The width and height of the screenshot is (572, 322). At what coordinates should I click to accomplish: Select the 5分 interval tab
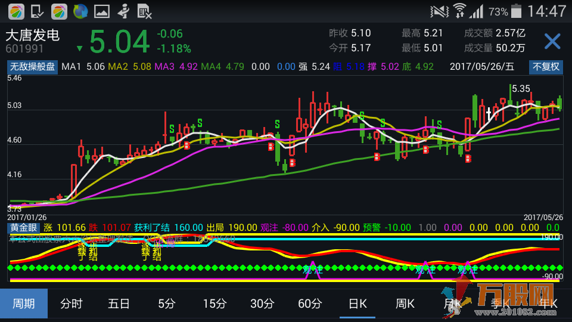[x=167, y=304]
